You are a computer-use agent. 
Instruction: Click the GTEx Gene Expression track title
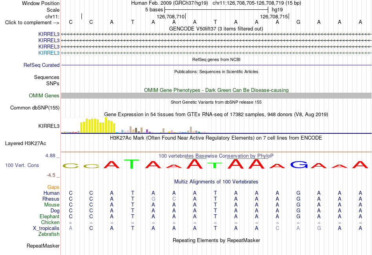(216, 115)
